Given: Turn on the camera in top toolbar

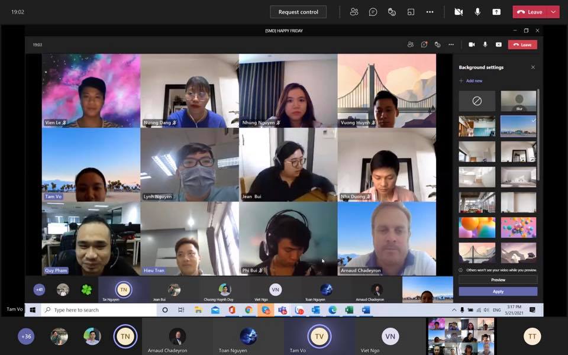Looking at the screenshot, I should pyautogui.click(x=459, y=12).
